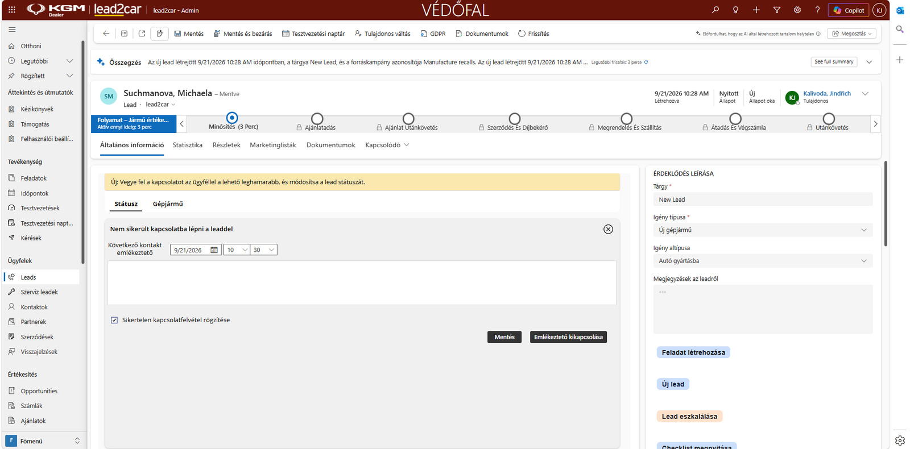Open the lightbulb assistant icon

(x=735, y=10)
